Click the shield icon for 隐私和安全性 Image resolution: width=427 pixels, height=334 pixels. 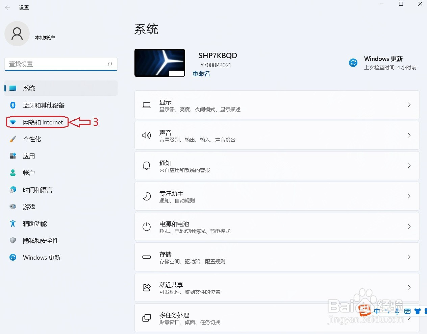pos(13,240)
